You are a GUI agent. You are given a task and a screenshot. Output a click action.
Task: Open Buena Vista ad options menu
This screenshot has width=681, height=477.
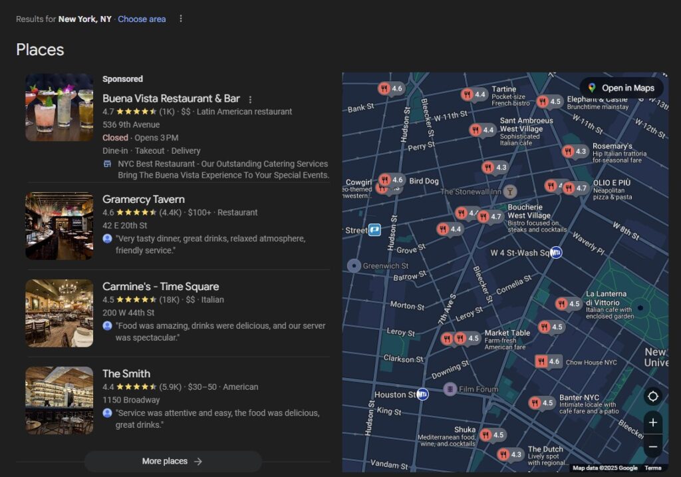pyautogui.click(x=250, y=99)
